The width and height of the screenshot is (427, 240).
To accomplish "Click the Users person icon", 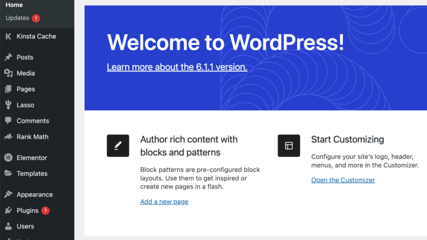I will click(x=8, y=226).
